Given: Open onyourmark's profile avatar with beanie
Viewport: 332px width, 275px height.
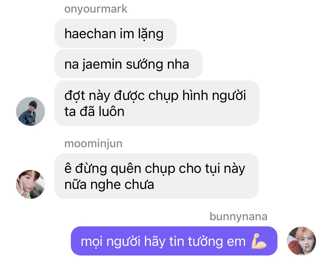Looking at the screenshot, I should (x=30, y=111).
